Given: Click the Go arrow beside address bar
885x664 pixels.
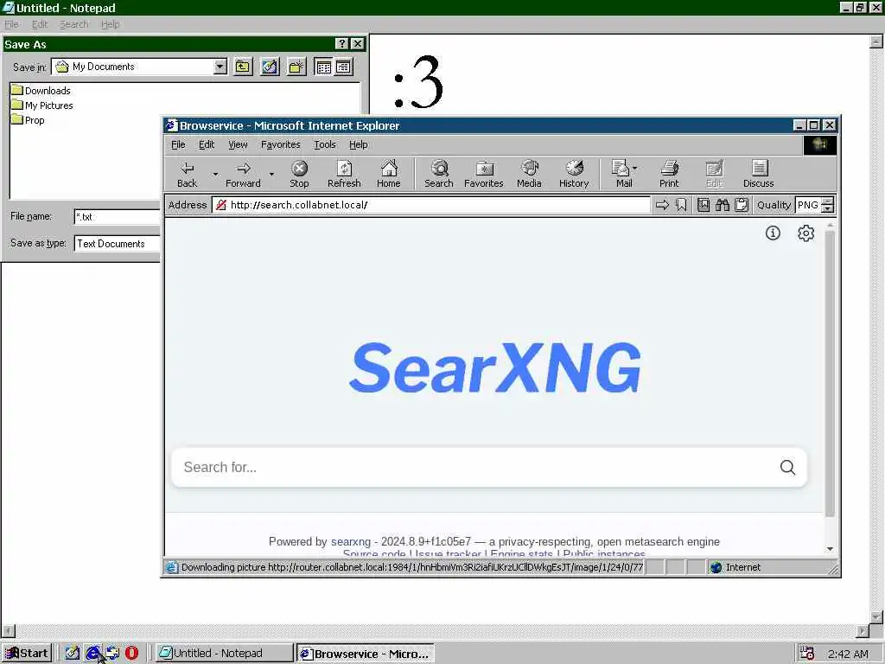Looking at the screenshot, I should click(x=662, y=205).
